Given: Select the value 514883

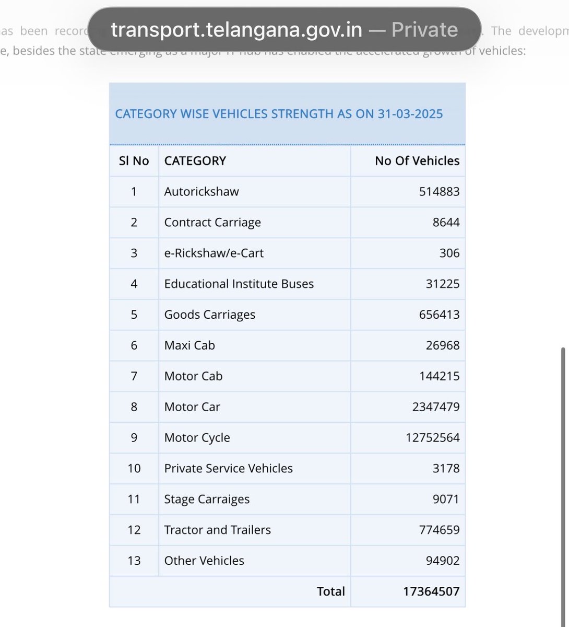Looking at the screenshot, I should point(439,192).
